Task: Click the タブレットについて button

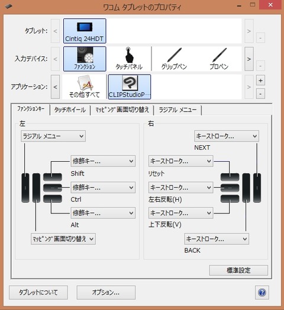Action: click(x=38, y=292)
